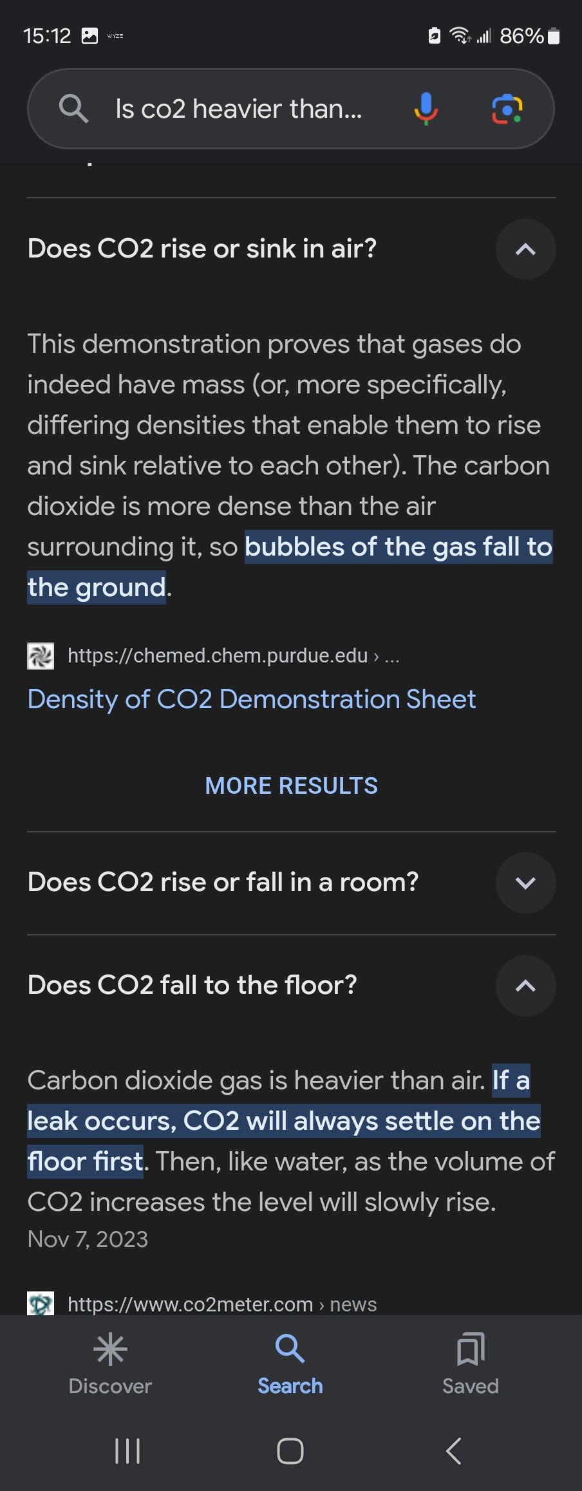Open the chemed.chem.purdue.edu URL
Screen dimensions: 582x1491
click(234, 655)
